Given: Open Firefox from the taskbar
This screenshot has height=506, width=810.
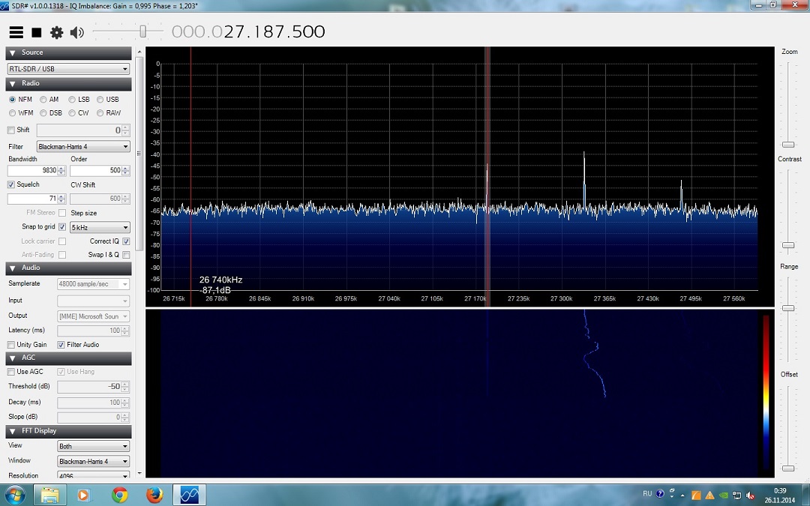Looking at the screenshot, I should 154,495.
